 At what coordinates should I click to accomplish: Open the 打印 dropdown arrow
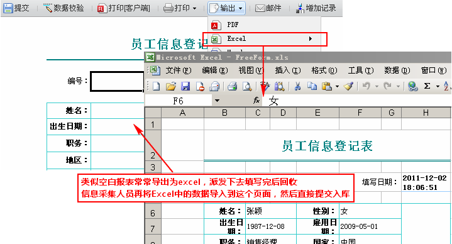[x=195, y=8]
